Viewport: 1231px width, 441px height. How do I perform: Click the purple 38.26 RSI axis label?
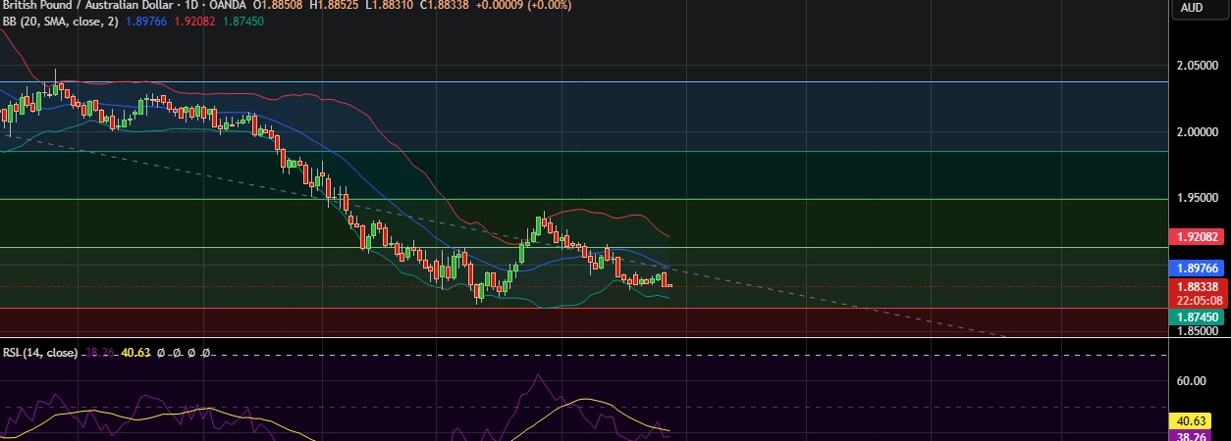click(1196, 435)
